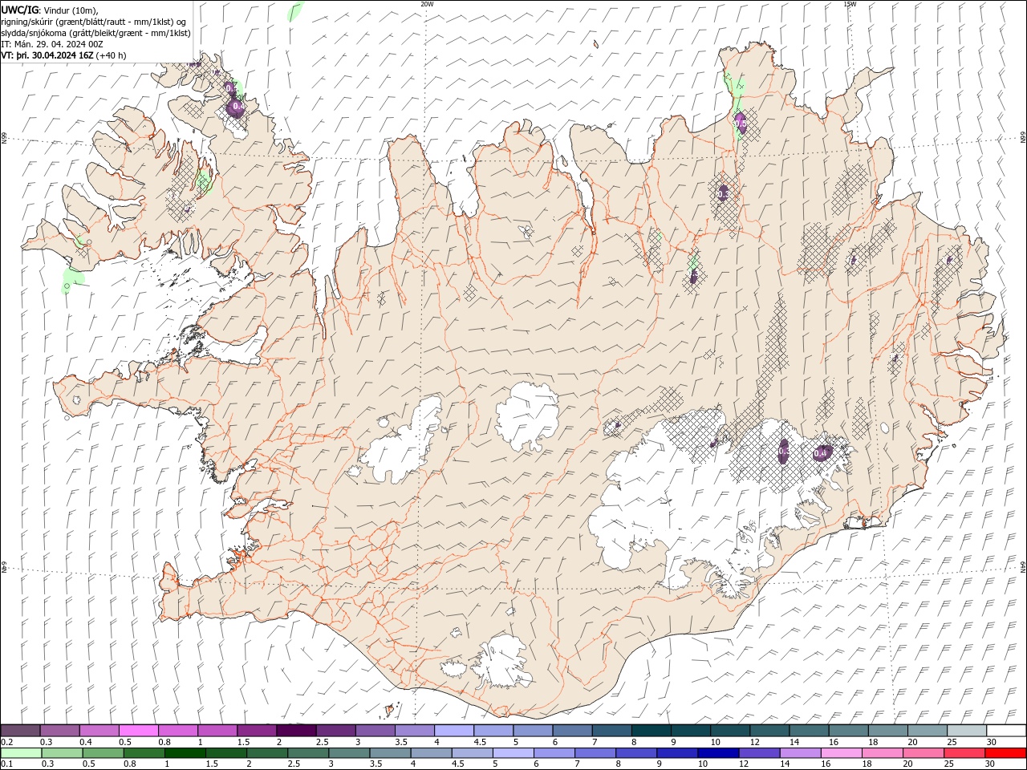Pick the 7 blue swatch in lower legend row

click(x=595, y=753)
